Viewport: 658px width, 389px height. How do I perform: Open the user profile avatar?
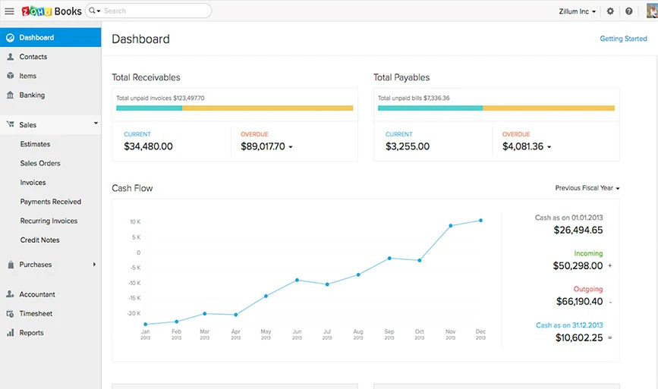(x=652, y=11)
